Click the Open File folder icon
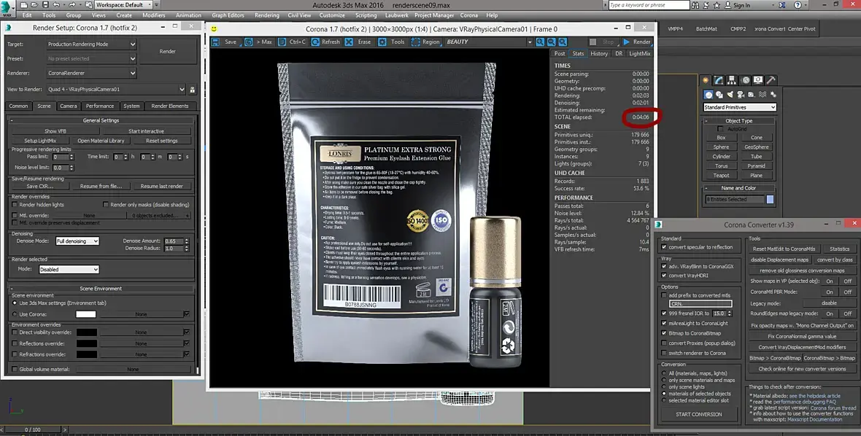Screen dimensions: 861x436 (36, 5)
